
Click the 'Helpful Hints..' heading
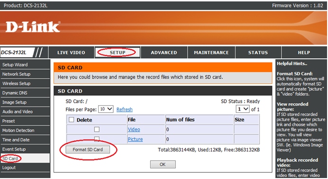292,63
